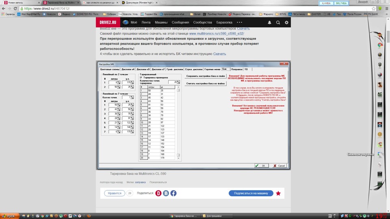Click 'Подписаться на машину' button
Image resolution: width=390 pixels, height=219 pixels.
tap(251, 193)
